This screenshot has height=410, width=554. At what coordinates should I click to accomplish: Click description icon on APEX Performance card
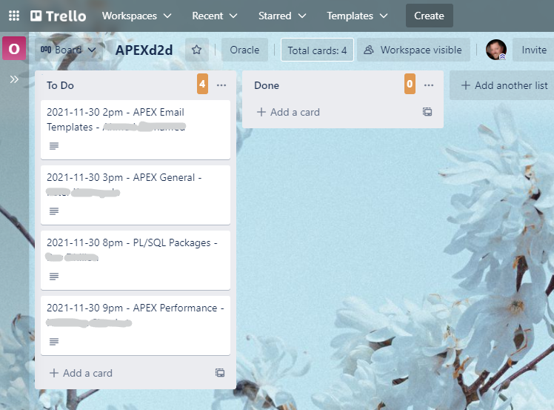(54, 342)
